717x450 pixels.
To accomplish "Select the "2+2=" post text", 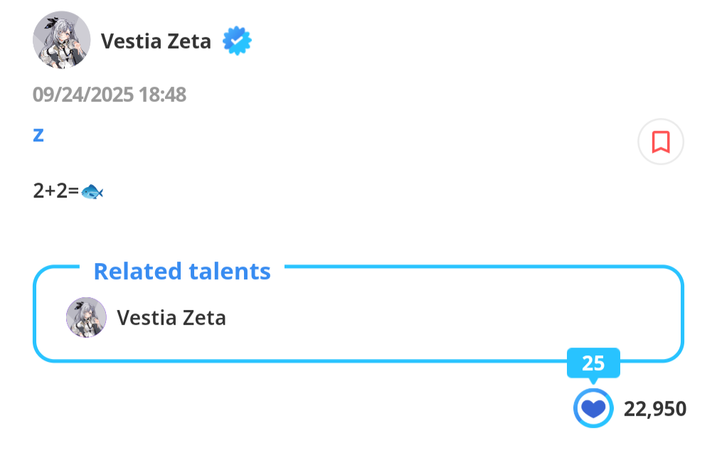I will 55,191.
